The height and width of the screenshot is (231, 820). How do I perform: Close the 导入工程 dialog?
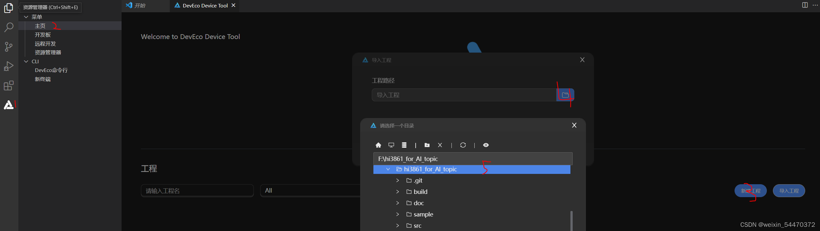point(582,60)
